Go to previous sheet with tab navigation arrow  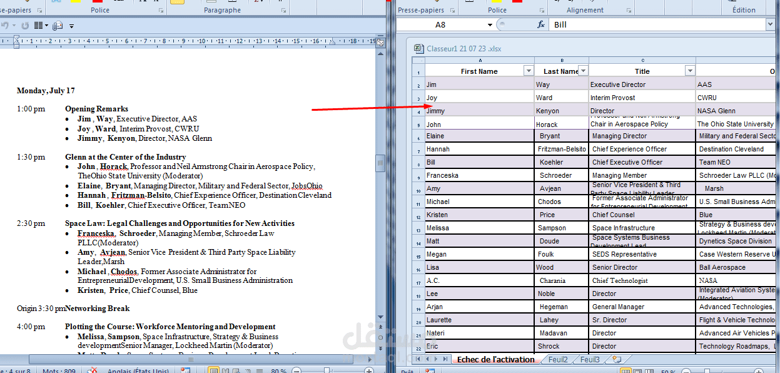(x=427, y=360)
